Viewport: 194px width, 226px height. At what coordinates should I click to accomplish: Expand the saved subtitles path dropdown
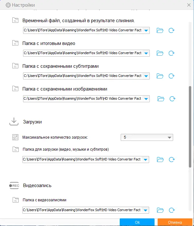click(x=146, y=76)
